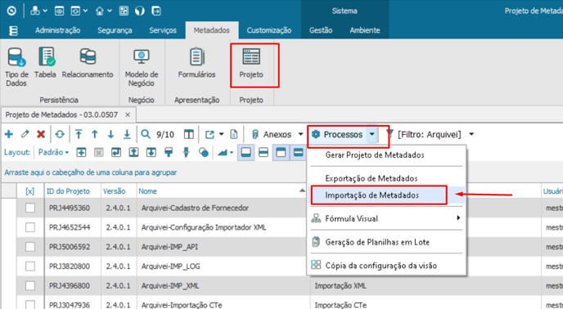The image size is (563, 309).
Task: Click the layout save/return arrow icon
Action: [116, 153]
